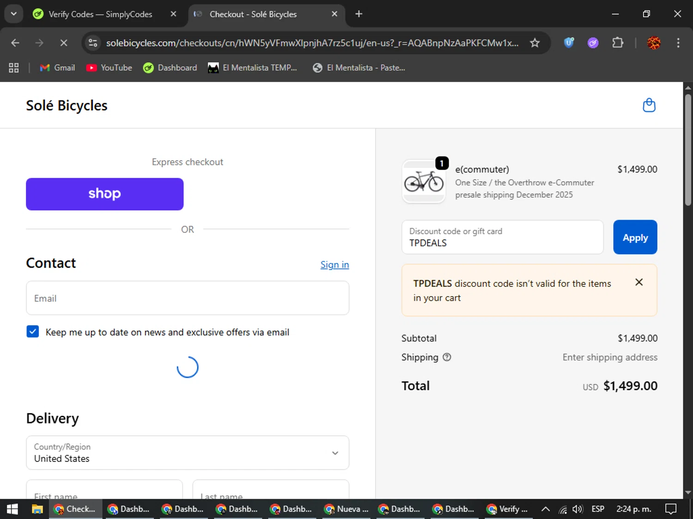Image resolution: width=693 pixels, height=519 pixels.
Task: Focus the Email input field
Action: 188,298
